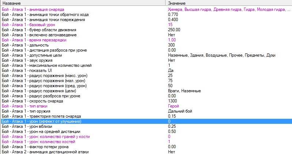Click cooldown value 1.00
This screenshot has width=292, height=154.
click(x=172, y=40)
